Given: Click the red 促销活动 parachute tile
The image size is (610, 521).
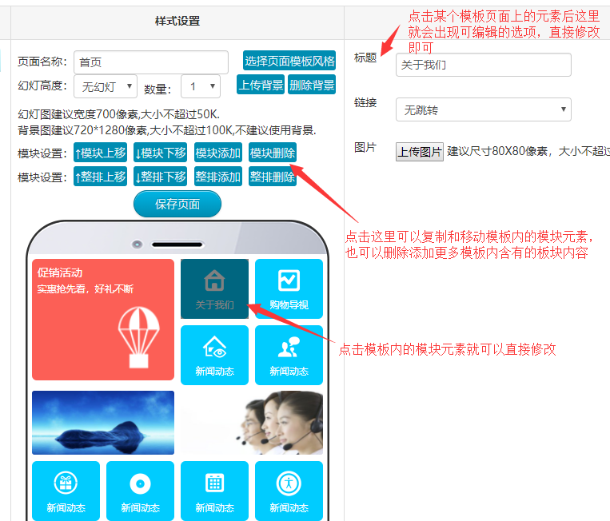Looking at the screenshot, I should pos(102,319).
